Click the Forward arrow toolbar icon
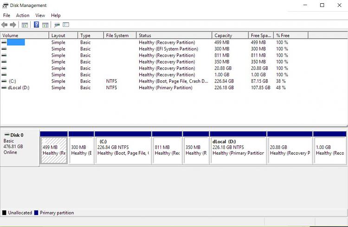Screen dimensions: 348x227 pos(13,25)
